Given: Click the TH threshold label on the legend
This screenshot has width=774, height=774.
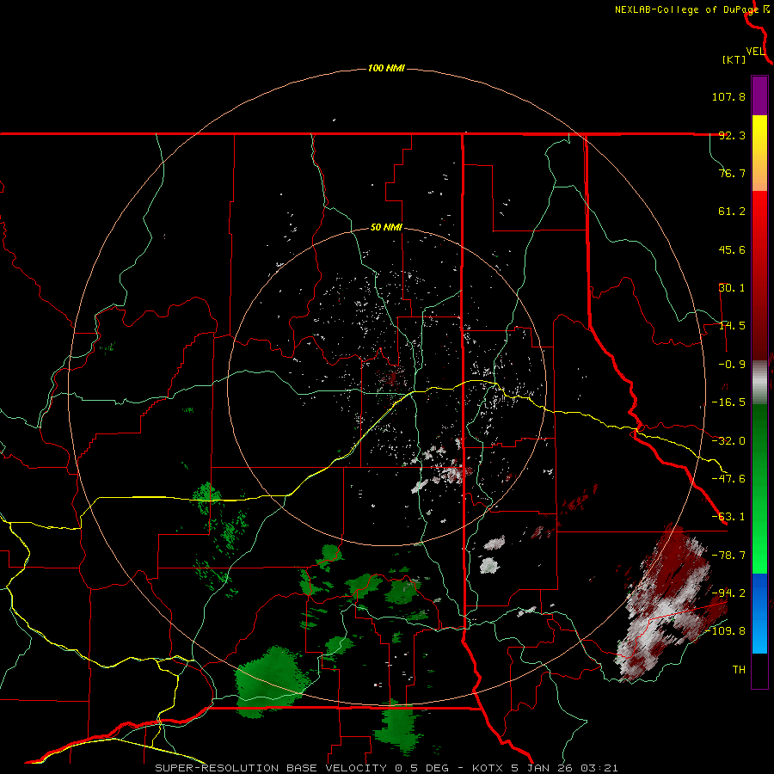Looking at the screenshot, I should (x=739, y=670).
